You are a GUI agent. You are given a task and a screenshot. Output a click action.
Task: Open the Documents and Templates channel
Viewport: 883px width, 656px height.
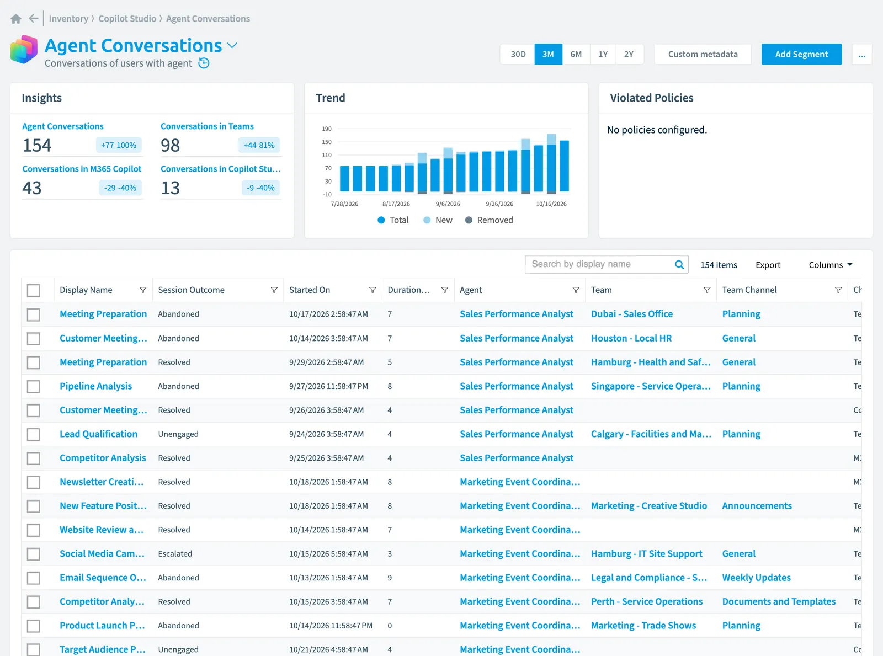click(779, 602)
